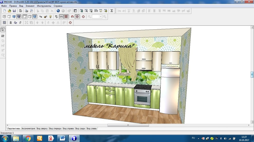This screenshot has width=254, height=142.
Task: Click the lifebuoy center view icon
Action: [83, 17]
